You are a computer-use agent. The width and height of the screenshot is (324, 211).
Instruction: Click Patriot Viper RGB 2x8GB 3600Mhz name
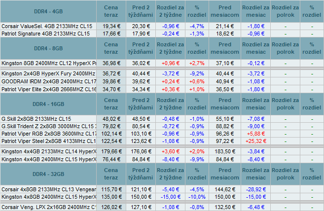49,134
